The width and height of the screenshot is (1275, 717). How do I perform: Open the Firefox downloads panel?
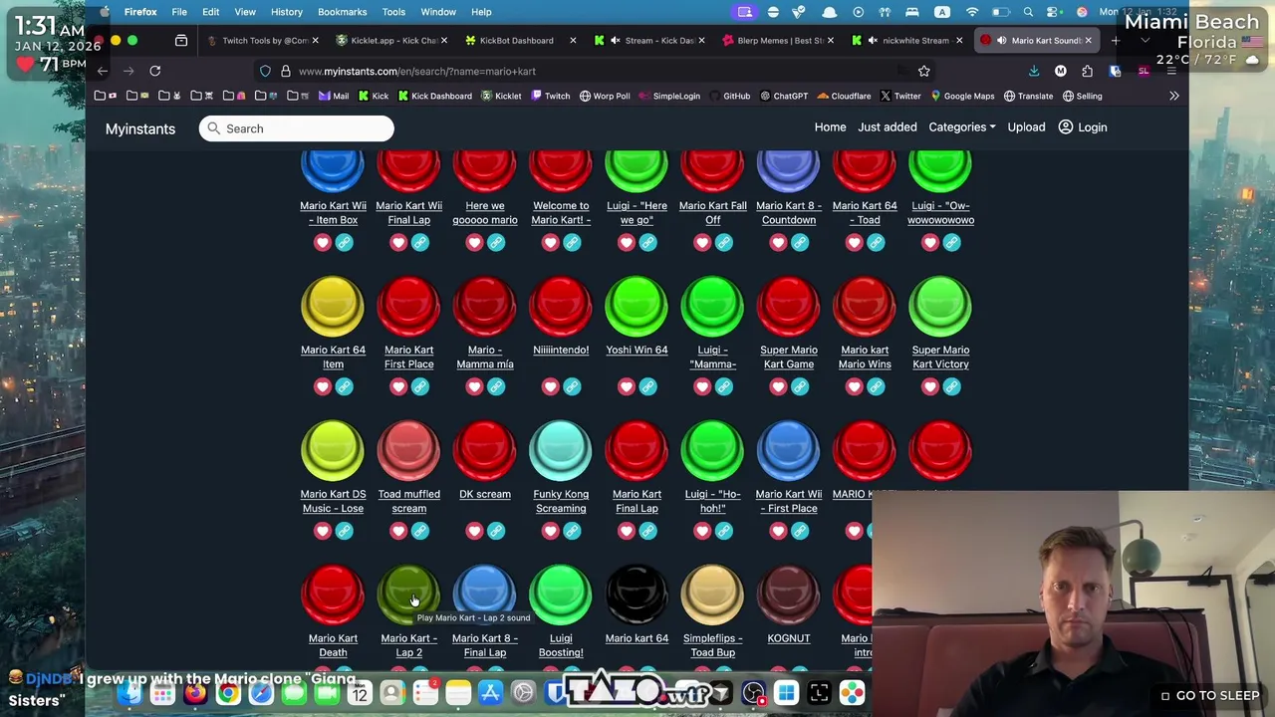click(x=1034, y=71)
